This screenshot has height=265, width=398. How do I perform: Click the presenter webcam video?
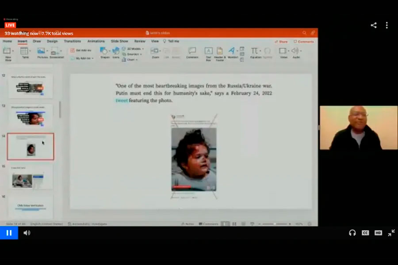tap(359, 128)
